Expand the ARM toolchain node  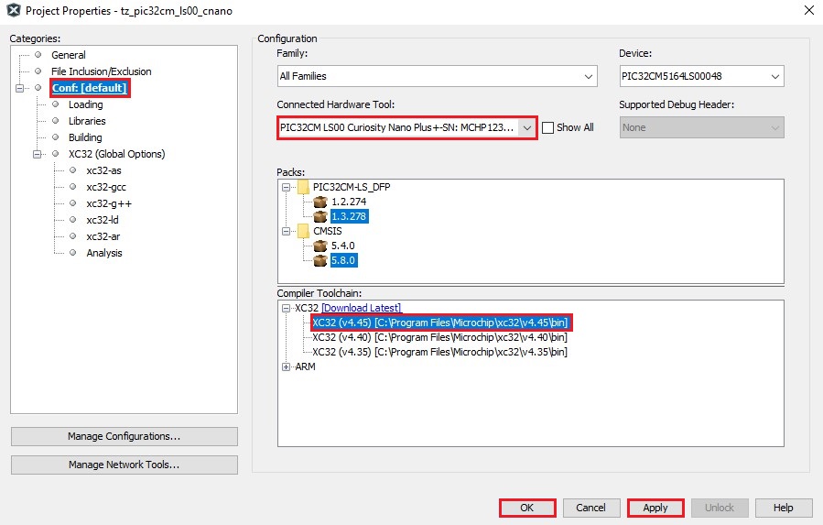point(287,366)
